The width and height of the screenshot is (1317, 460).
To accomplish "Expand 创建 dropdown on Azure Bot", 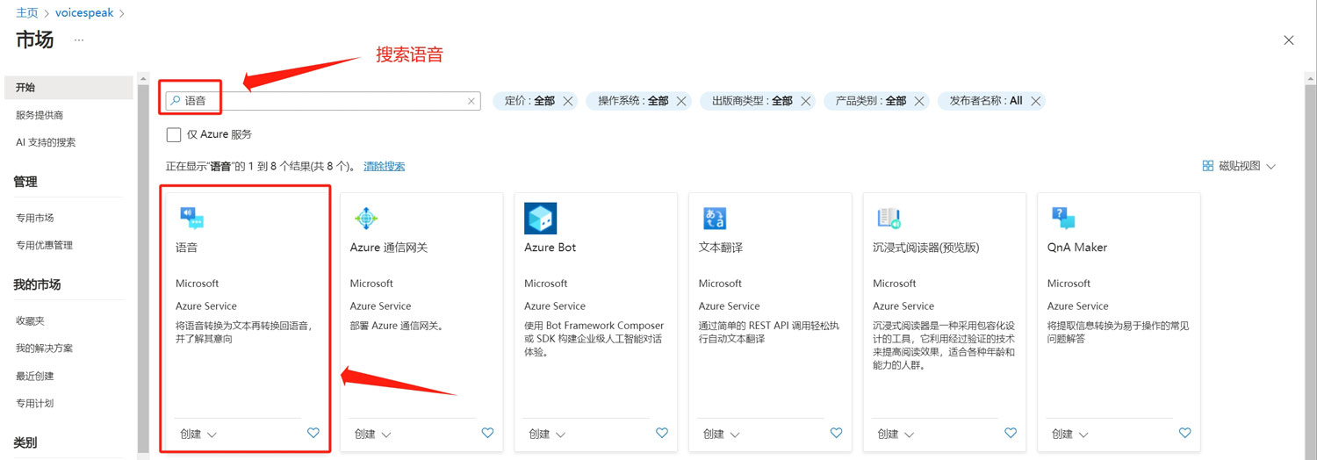I will tap(547, 434).
